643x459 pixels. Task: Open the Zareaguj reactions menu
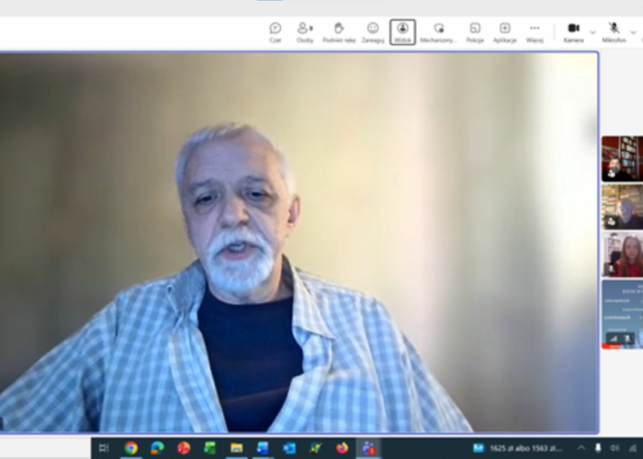point(373,32)
